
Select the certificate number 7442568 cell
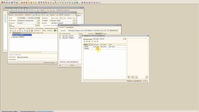coord(88,49)
